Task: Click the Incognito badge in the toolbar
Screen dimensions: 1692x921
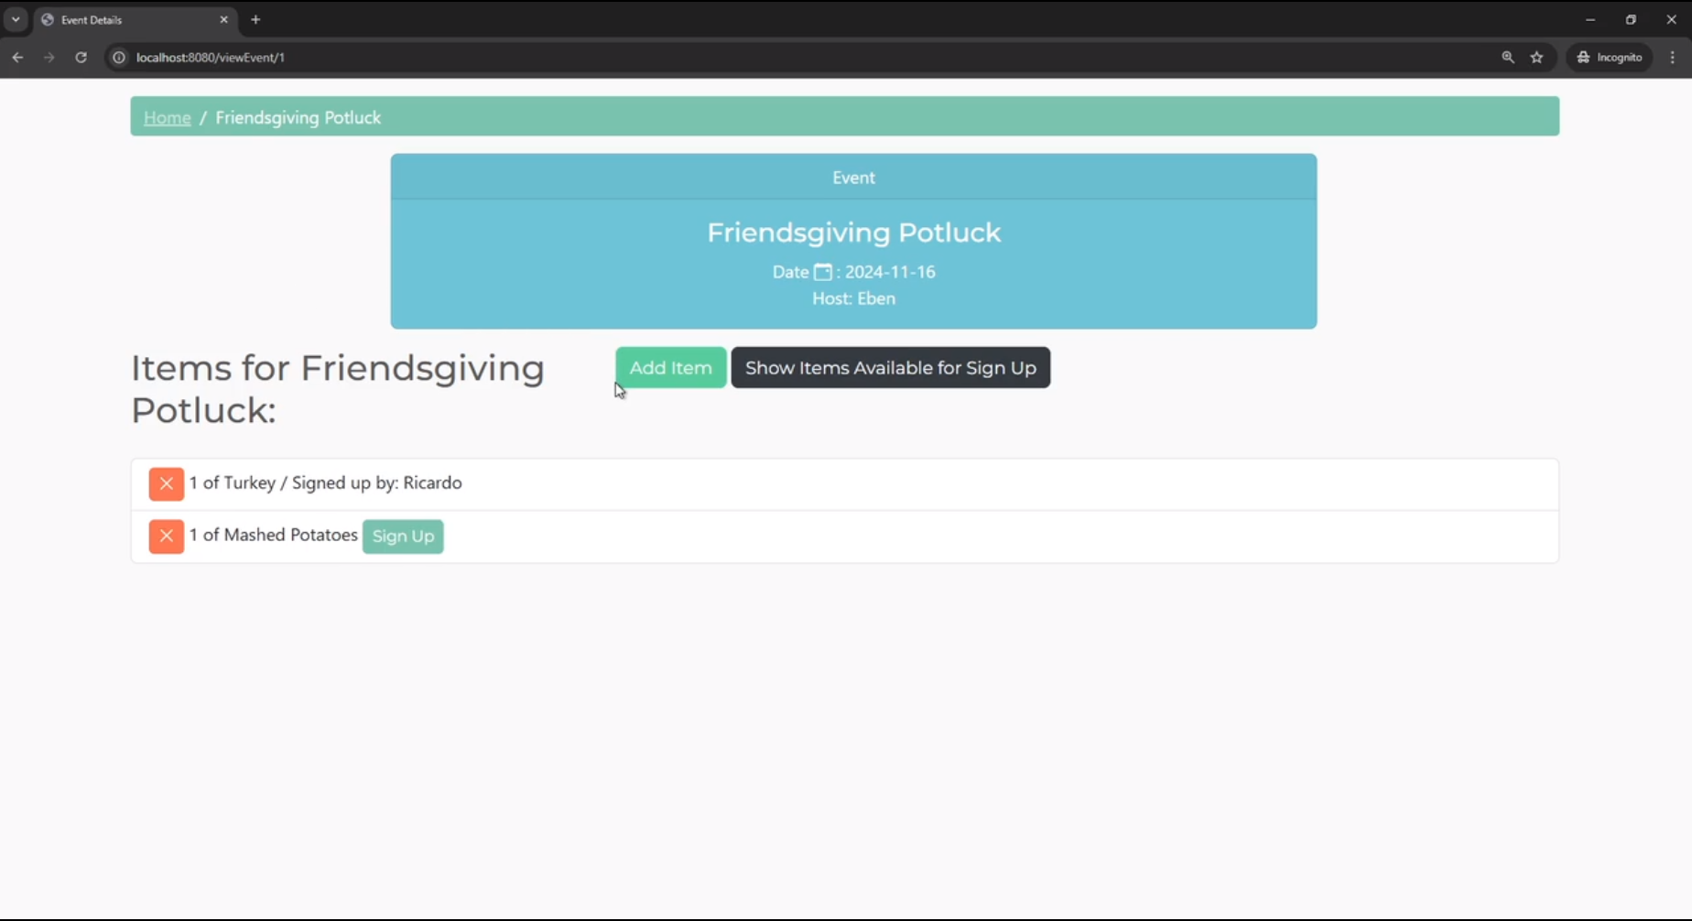Action: click(x=1609, y=57)
